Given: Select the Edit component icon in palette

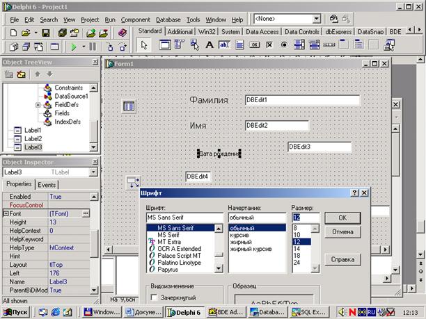Looking at the screenshot, I should [x=224, y=44].
